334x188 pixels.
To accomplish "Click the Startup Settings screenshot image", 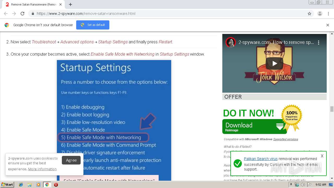I will [114, 120].
